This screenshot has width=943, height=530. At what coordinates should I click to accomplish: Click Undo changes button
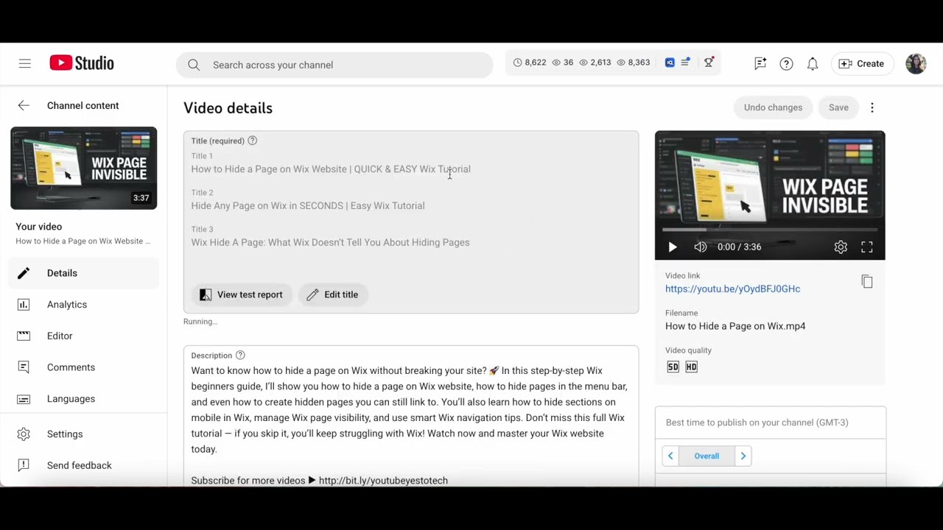point(773,107)
